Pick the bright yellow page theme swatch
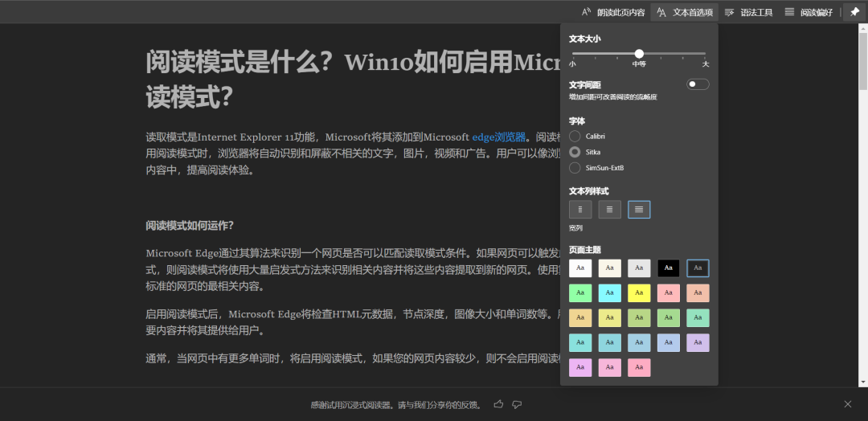 [639, 293]
